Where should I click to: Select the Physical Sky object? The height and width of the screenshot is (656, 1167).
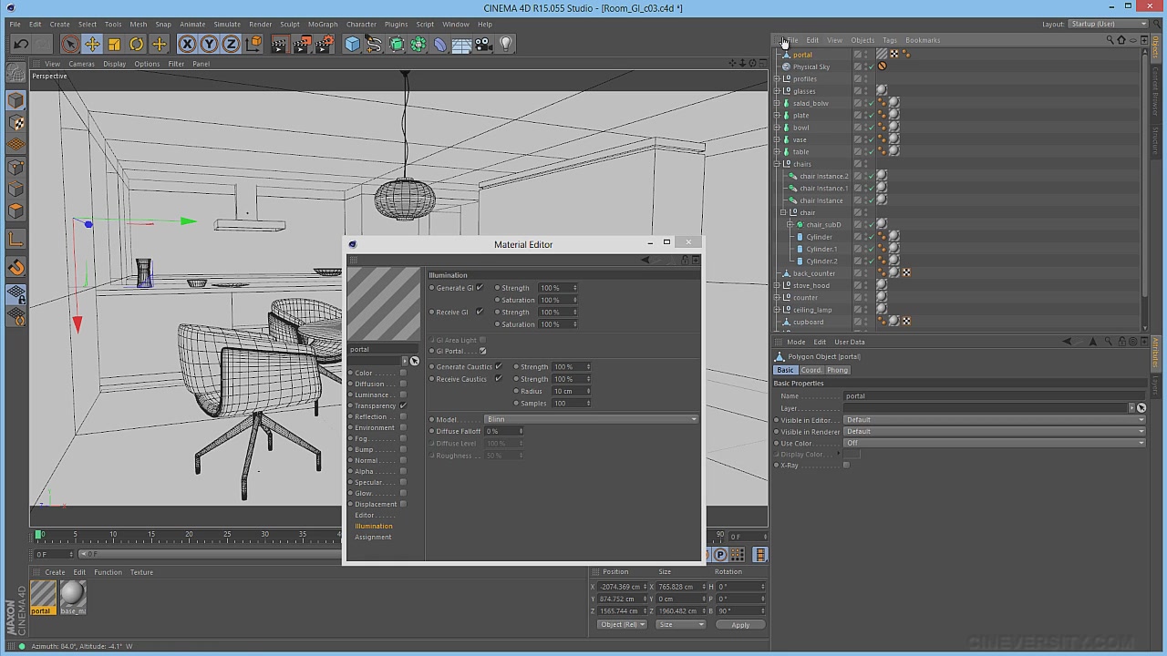coord(811,67)
